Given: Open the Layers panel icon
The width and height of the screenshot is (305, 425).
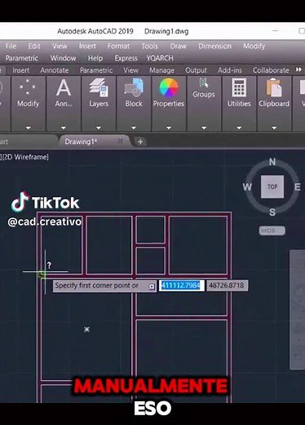Looking at the screenshot, I should (98, 87).
